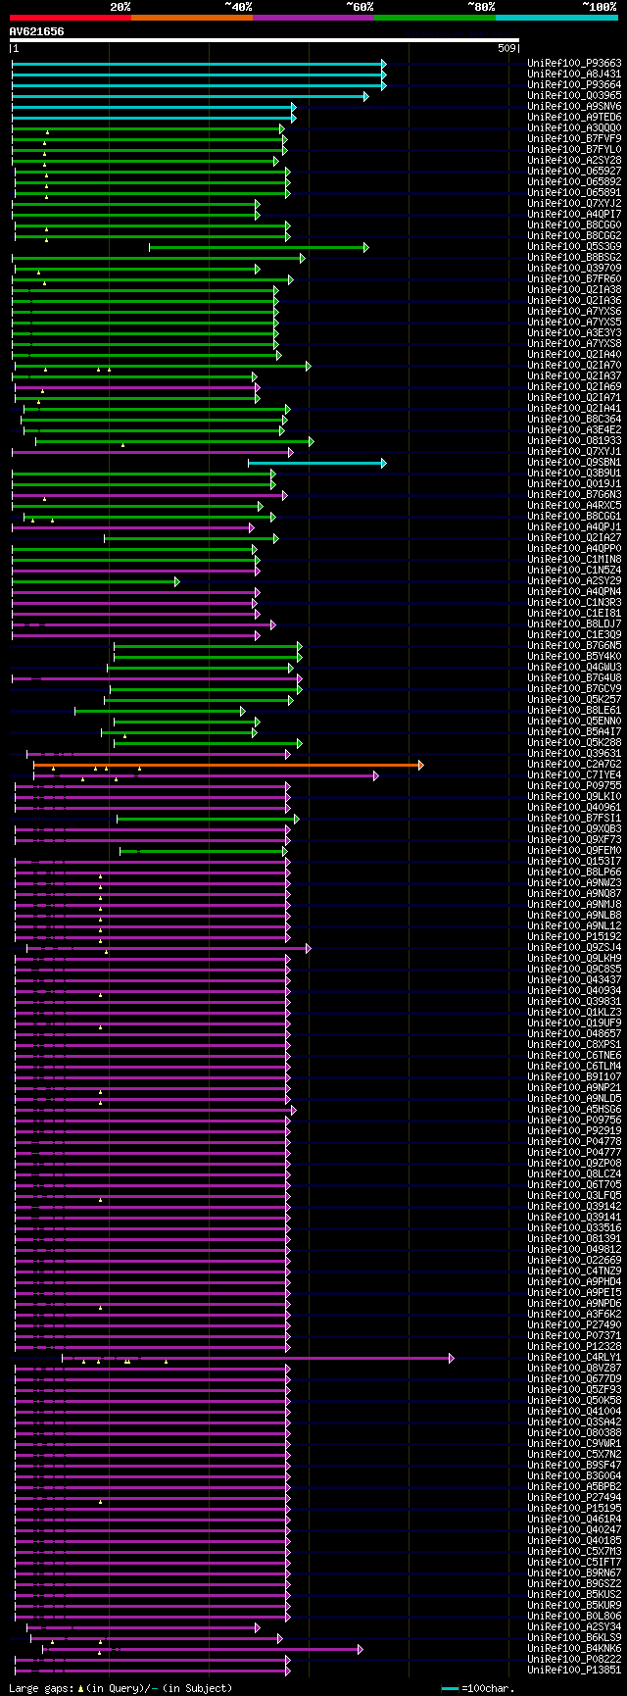Click the green ~80% legend segment
The height and width of the screenshot is (1696, 627).
pyautogui.click(x=434, y=17)
